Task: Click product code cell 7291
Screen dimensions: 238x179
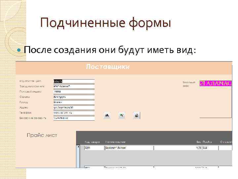Action: tap(94, 148)
